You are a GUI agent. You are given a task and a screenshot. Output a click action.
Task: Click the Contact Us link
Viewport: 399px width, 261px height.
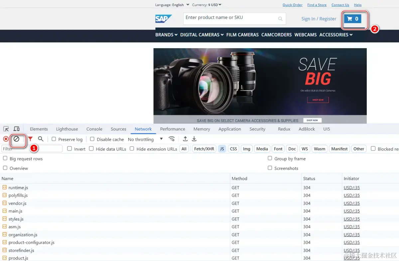pyautogui.click(x=340, y=5)
